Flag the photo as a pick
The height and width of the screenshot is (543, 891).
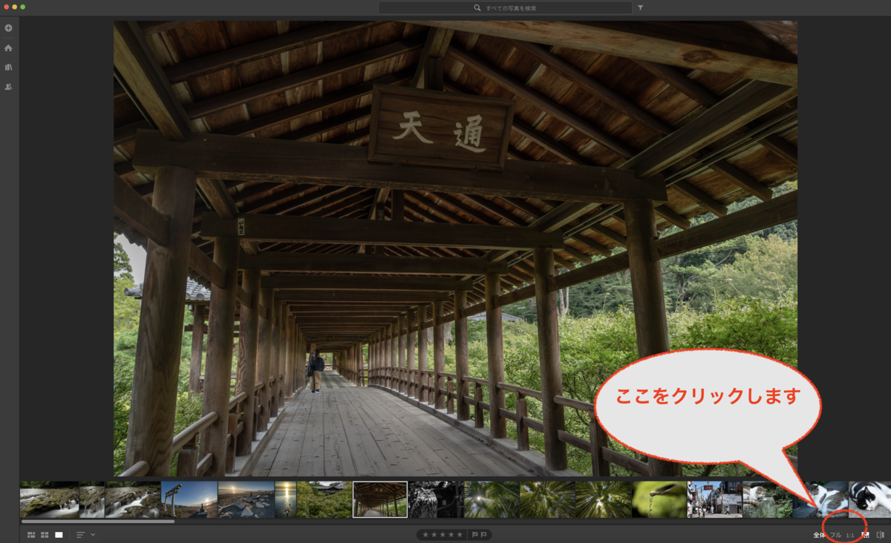pos(475,534)
